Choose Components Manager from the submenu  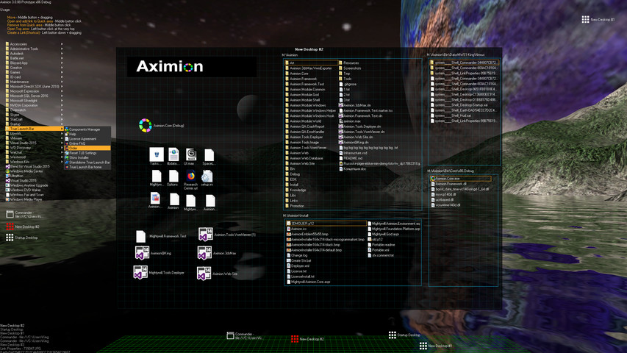84,129
